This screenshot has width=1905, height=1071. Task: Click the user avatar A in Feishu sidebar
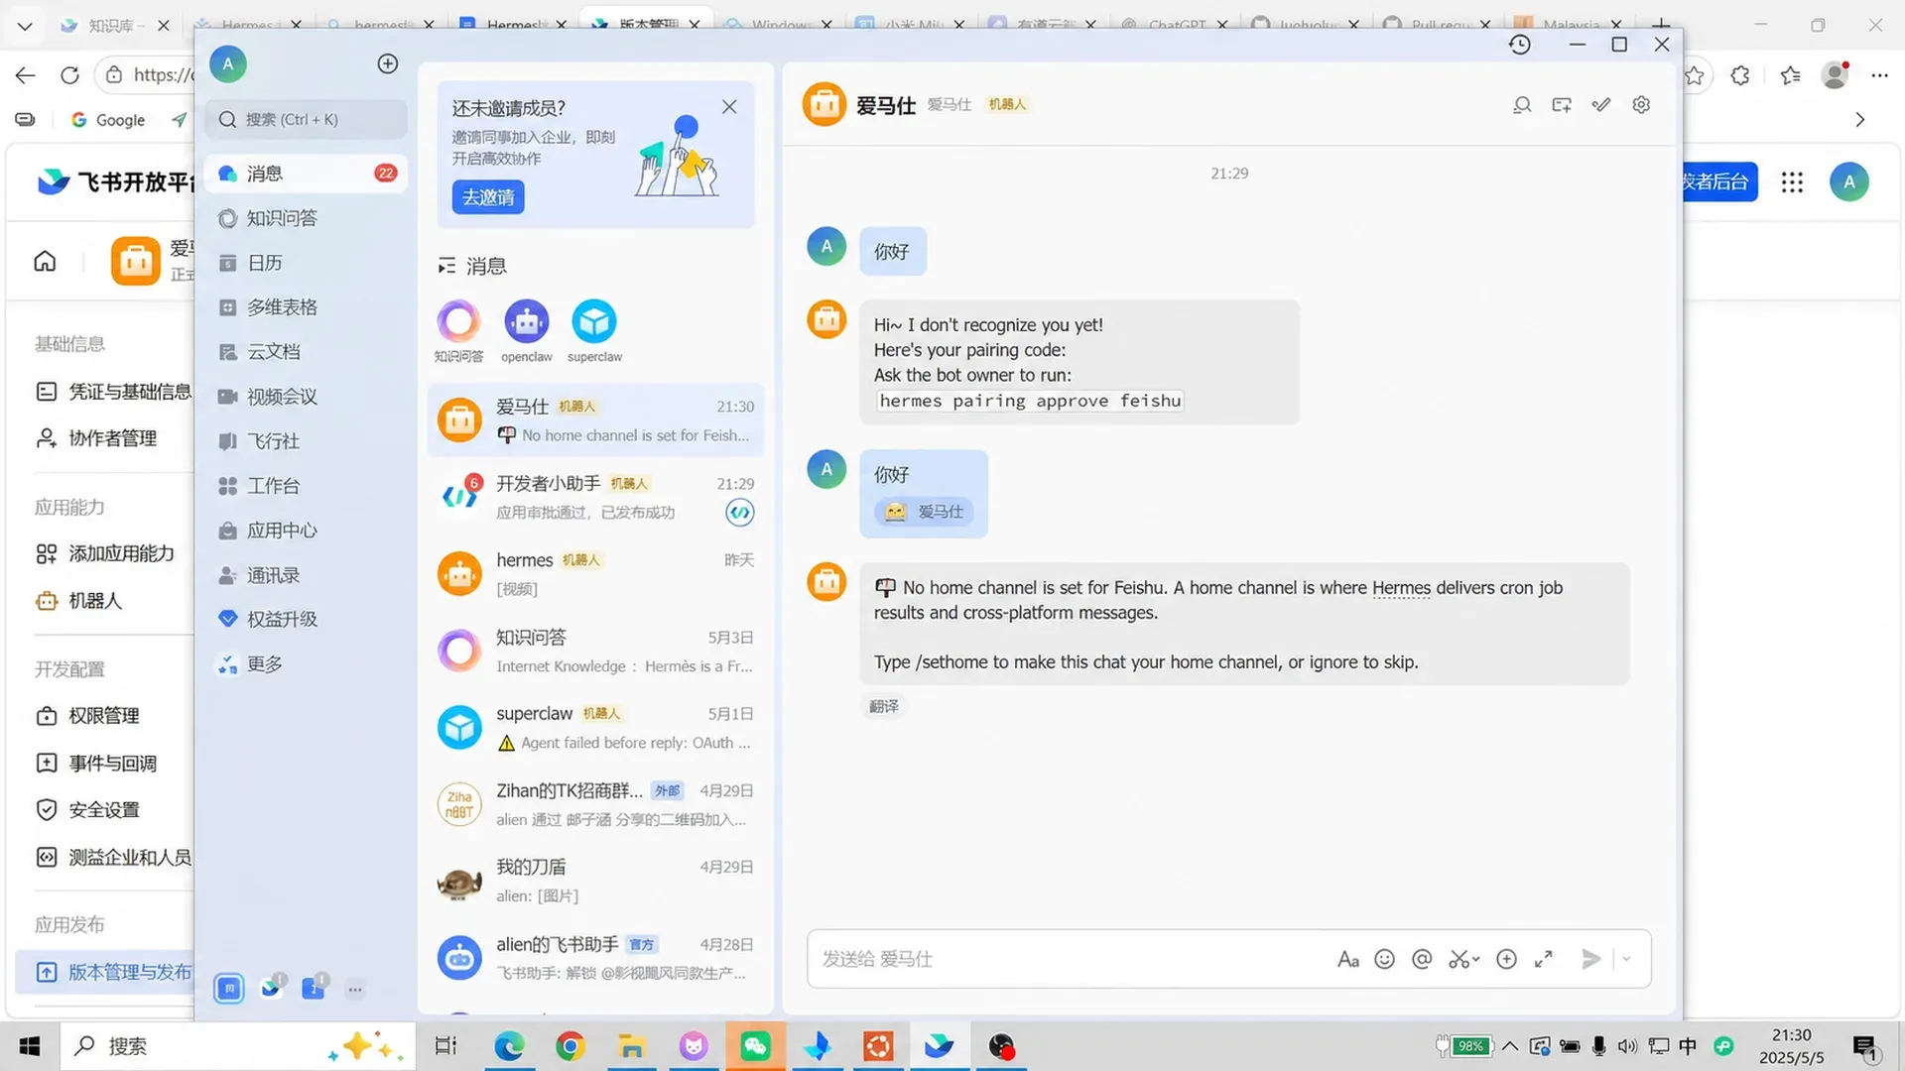point(227,64)
